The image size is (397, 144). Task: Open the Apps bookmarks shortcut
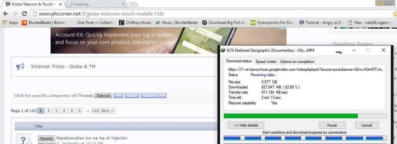click(x=10, y=23)
